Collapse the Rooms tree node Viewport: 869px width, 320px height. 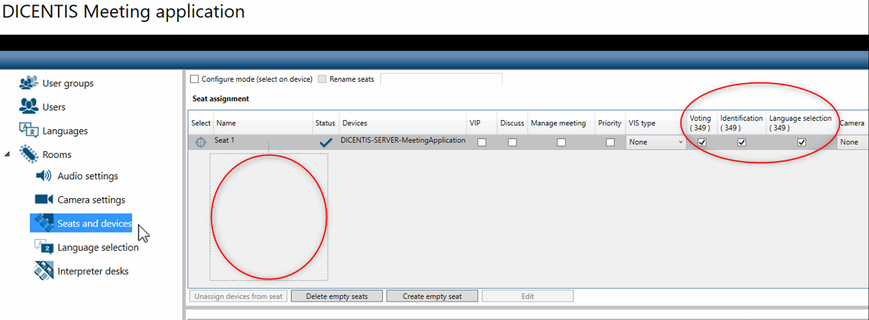click(x=7, y=154)
